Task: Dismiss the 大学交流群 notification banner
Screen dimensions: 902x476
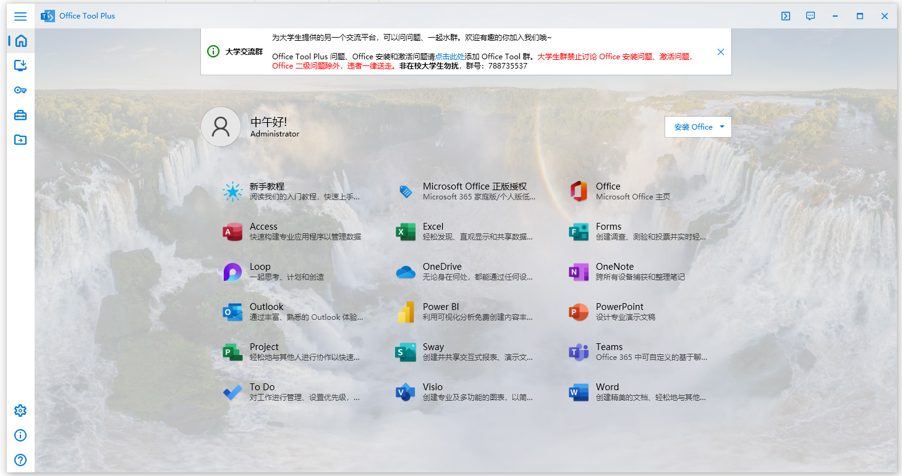Action: pyautogui.click(x=720, y=52)
